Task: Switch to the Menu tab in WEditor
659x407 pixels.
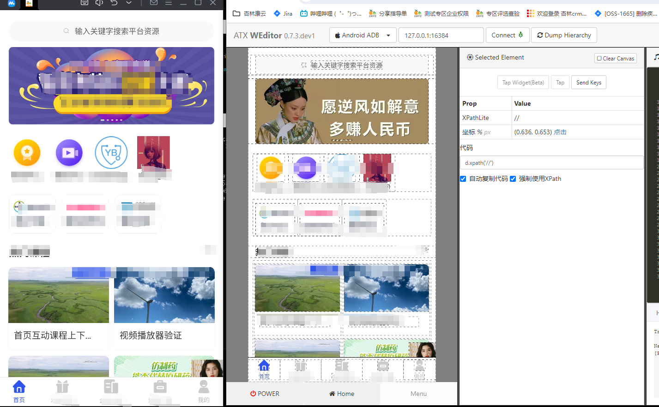Action: click(418, 394)
